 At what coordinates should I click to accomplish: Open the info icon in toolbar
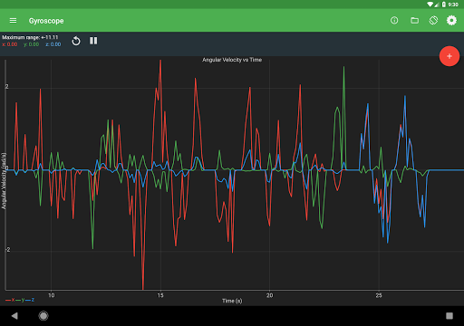tap(394, 21)
